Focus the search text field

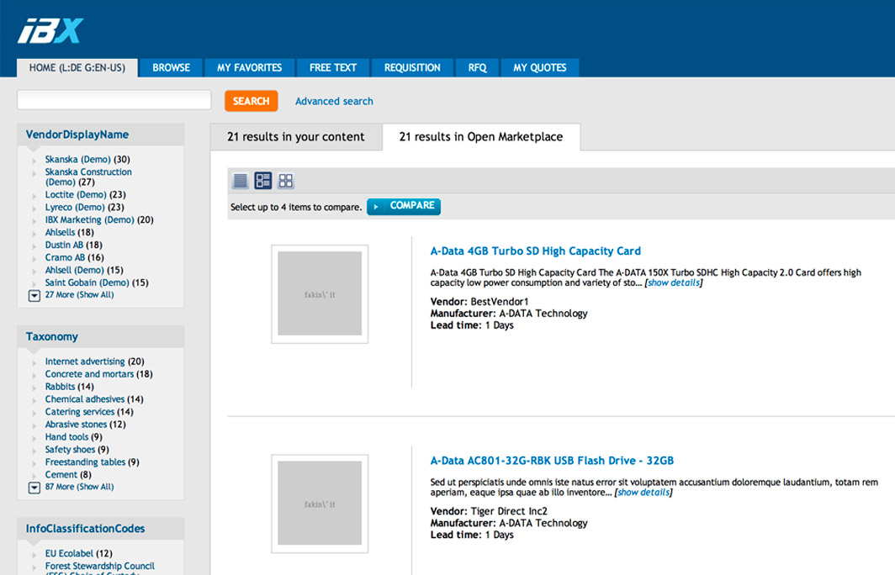pyautogui.click(x=114, y=100)
